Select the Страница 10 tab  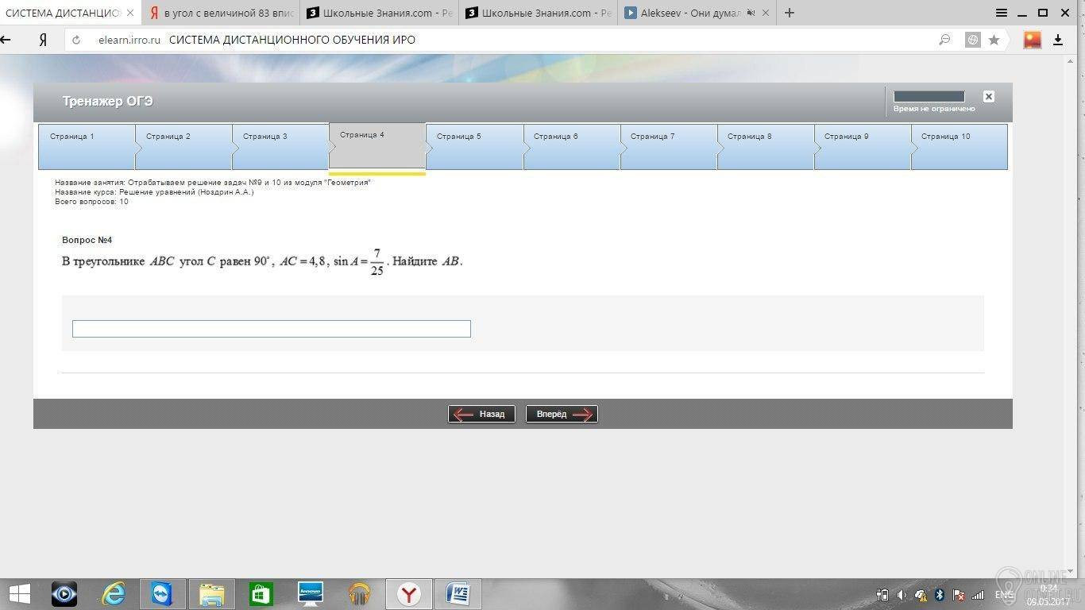pos(959,147)
